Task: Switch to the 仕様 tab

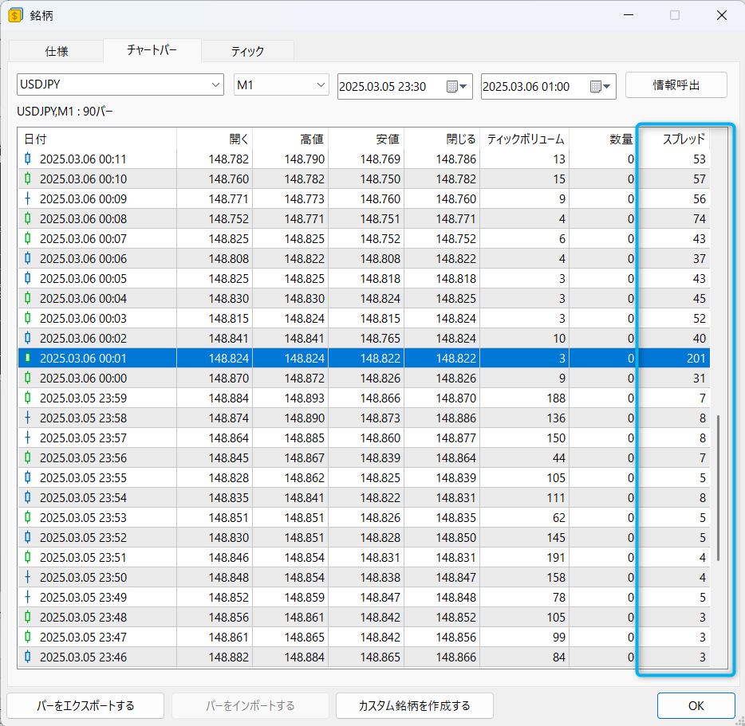Action: pos(56,51)
